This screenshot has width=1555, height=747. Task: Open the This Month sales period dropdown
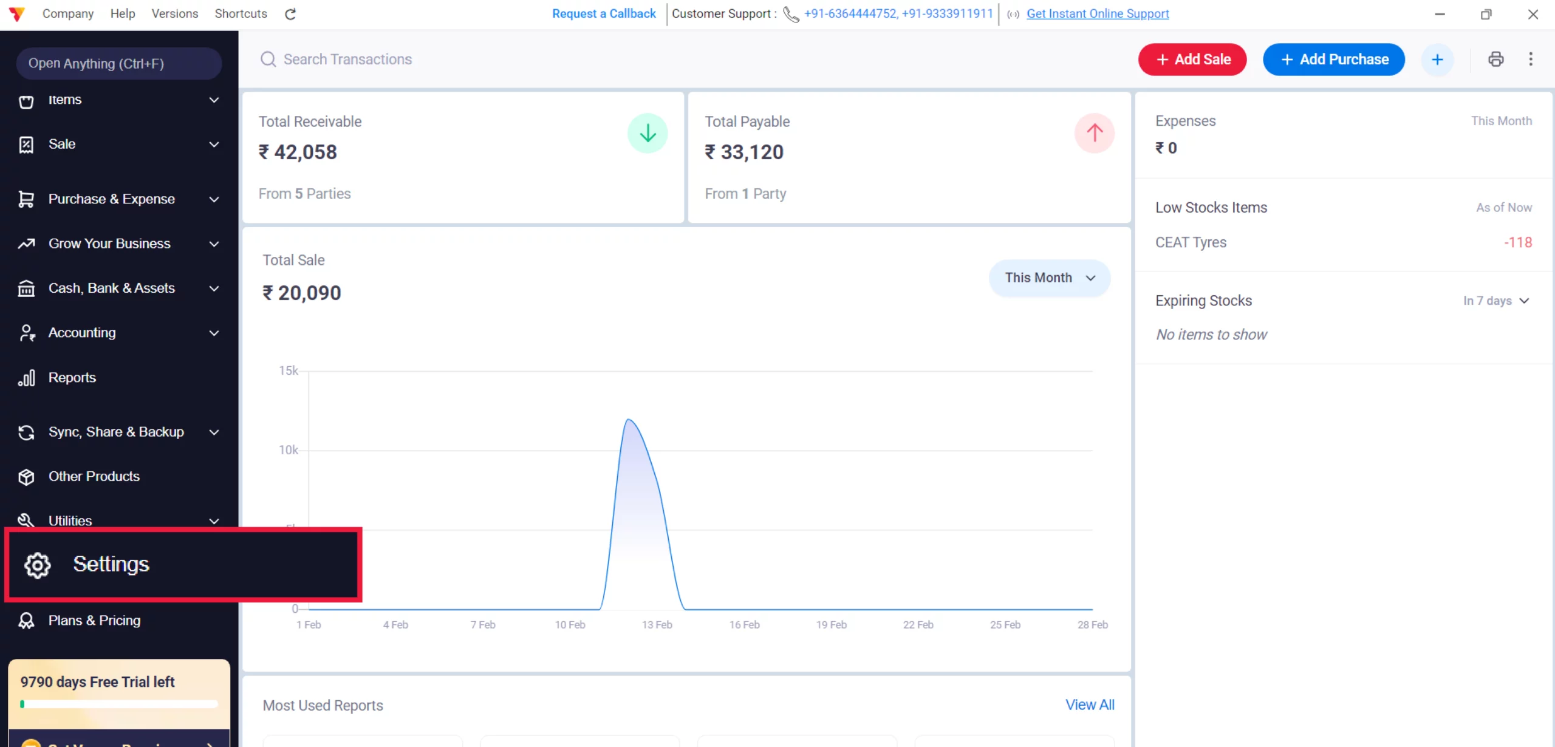[x=1049, y=278]
